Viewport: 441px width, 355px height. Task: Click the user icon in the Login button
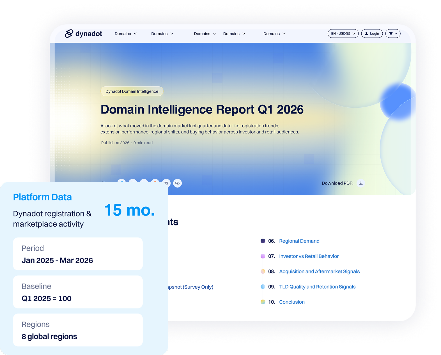(366, 34)
